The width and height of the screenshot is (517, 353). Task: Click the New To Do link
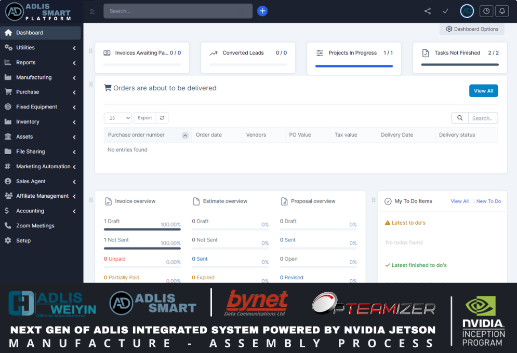click(x=488, y=201)
